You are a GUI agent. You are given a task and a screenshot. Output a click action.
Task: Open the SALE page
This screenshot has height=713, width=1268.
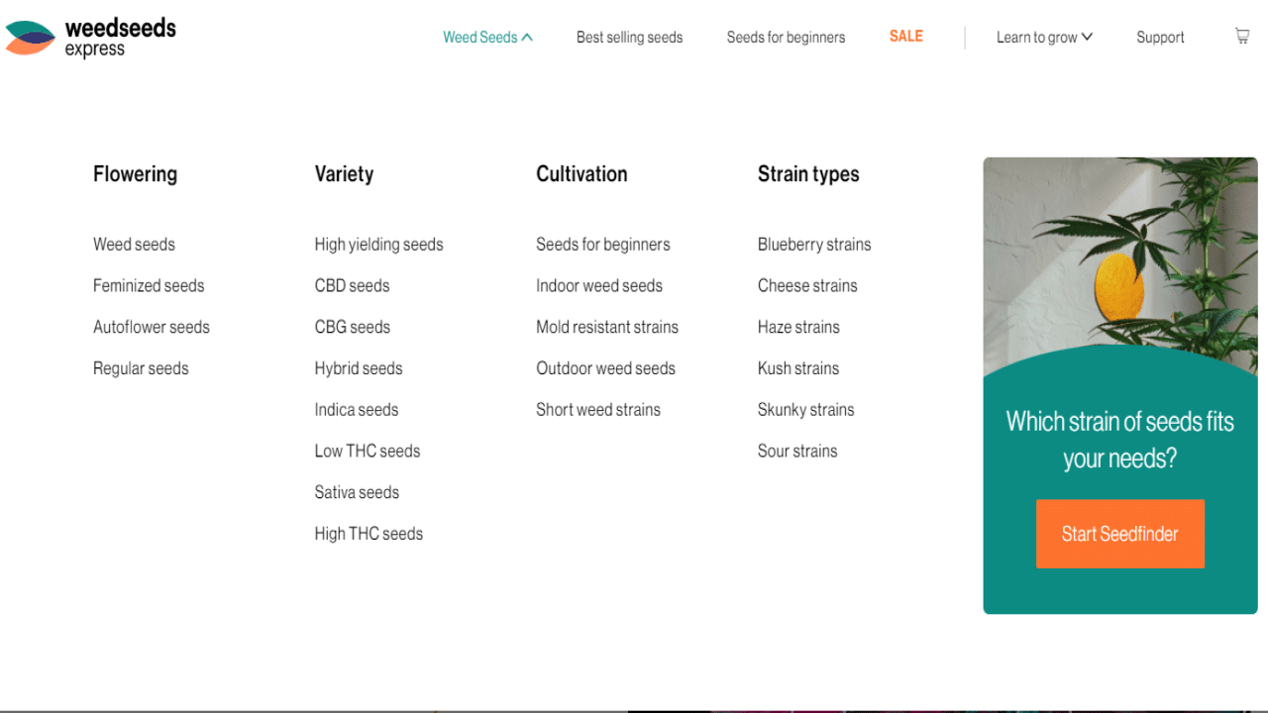[x=905, y=37]
